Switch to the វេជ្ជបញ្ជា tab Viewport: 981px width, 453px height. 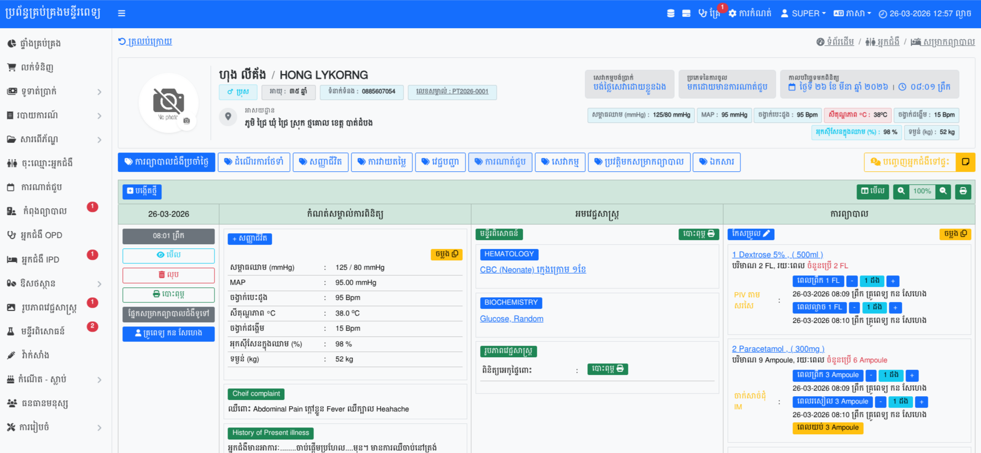click(440, 162)
